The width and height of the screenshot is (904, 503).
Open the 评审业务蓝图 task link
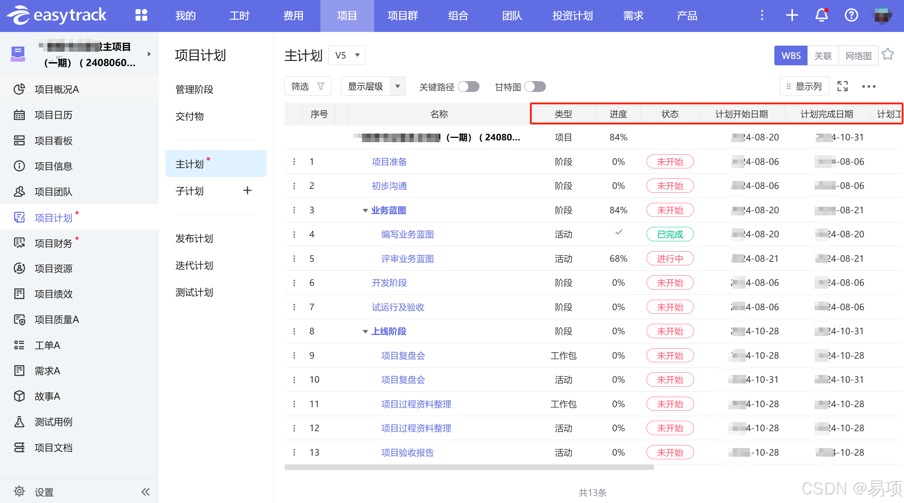click(x=407, y=259)
